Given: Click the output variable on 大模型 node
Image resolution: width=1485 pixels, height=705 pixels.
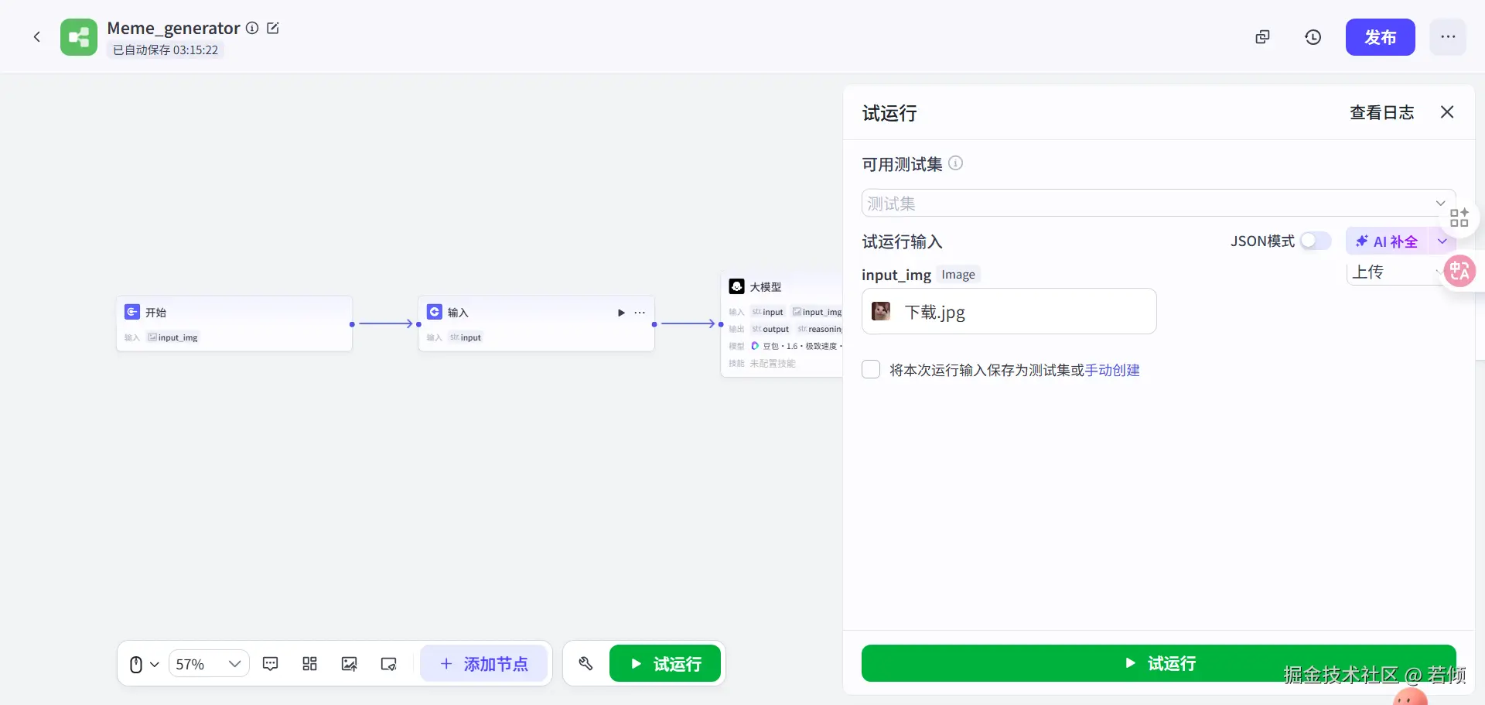Looking at the screenshot, I should [x=770, y=329].
